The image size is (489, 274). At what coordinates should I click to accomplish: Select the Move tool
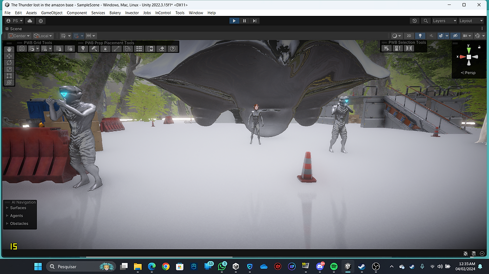point(9,56)
